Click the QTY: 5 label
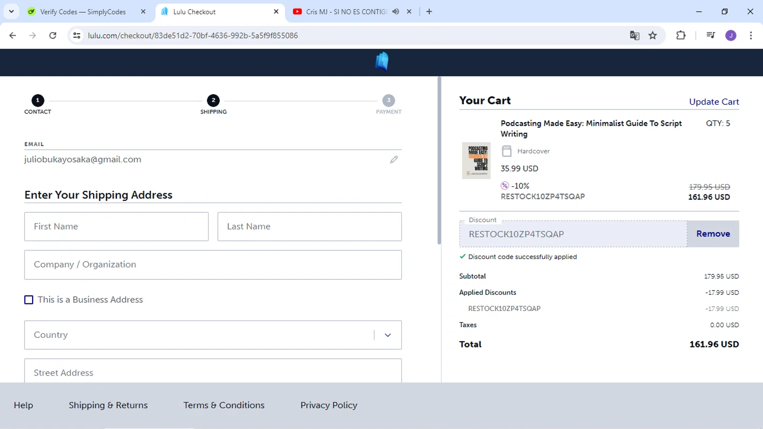This screenshot has height=429, width=763. tap(718, 124)
